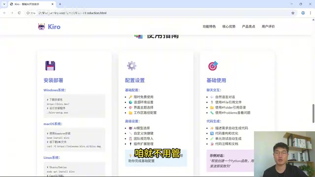Click the palette icon beside 界面主题选择
The width and height of the screenshot is (315, 177).
coord(130,108)
